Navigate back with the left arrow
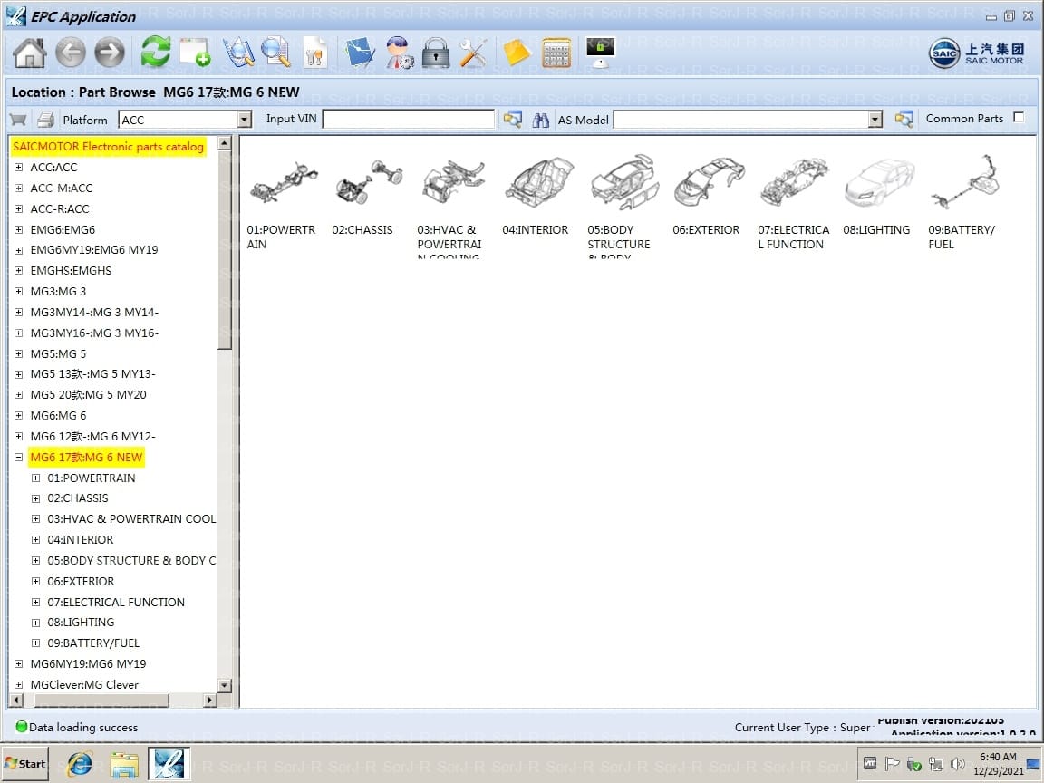1044x783 pixels. [71, 53]
